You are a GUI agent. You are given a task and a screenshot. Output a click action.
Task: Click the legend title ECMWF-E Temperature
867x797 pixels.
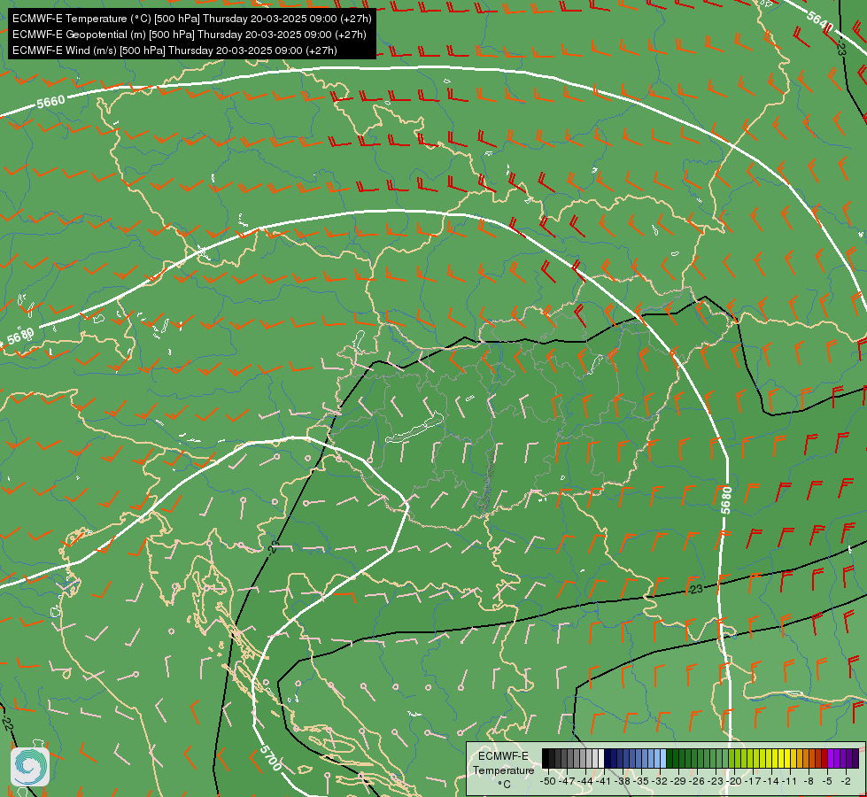pyautogui.click(x=503, y=762)
